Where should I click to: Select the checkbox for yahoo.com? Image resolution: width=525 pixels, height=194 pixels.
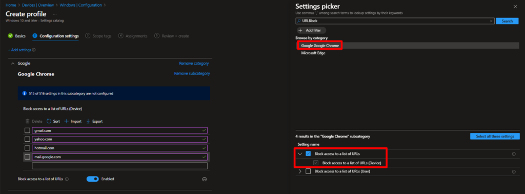coord(28,139)
